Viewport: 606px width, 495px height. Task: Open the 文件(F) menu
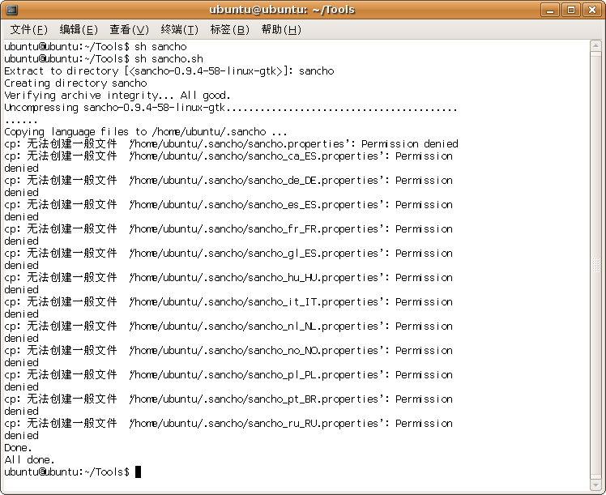[x=28, y=29]
